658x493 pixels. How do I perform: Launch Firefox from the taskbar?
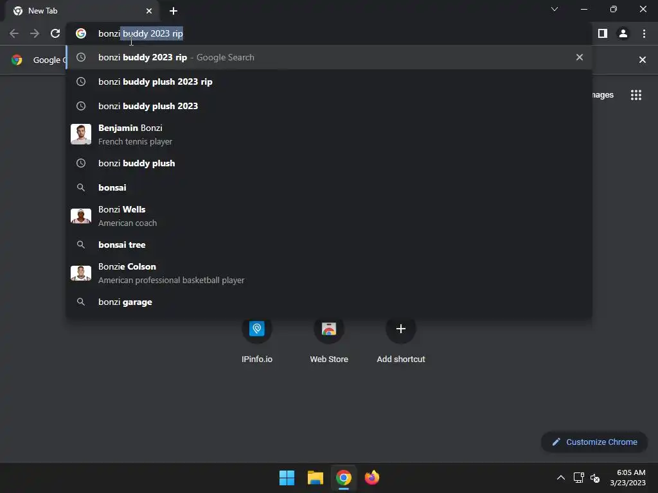pos(372,478)
